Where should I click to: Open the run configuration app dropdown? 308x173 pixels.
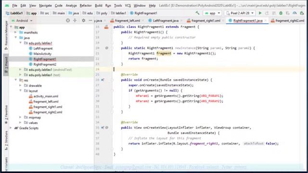[x=212, y=13]
